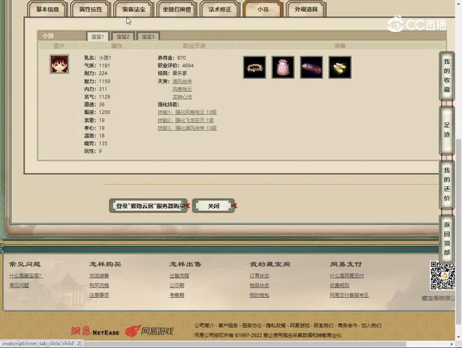This screenshot has width=462, height=348.
Task: Click the horizontal scrollbar right arrow
Action: pyautogui.click(x=452, y=344)
